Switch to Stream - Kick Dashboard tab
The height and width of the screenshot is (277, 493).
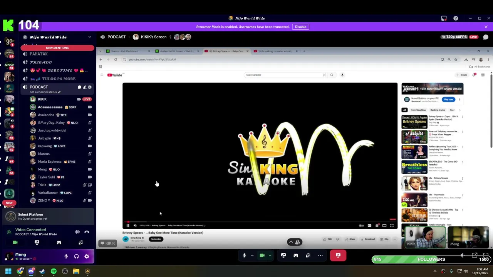[x=127, y=51]
